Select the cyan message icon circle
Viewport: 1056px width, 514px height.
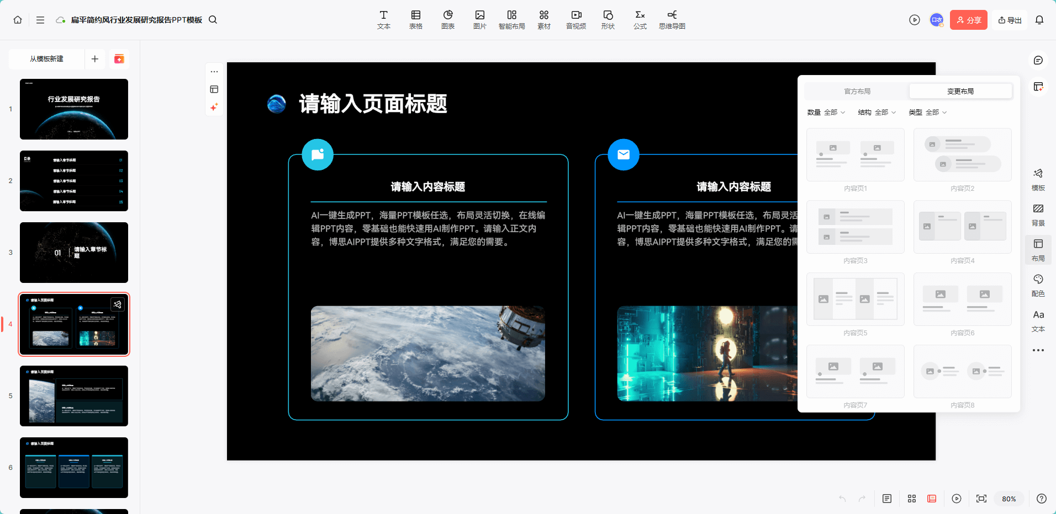click(x=318, y=154)
